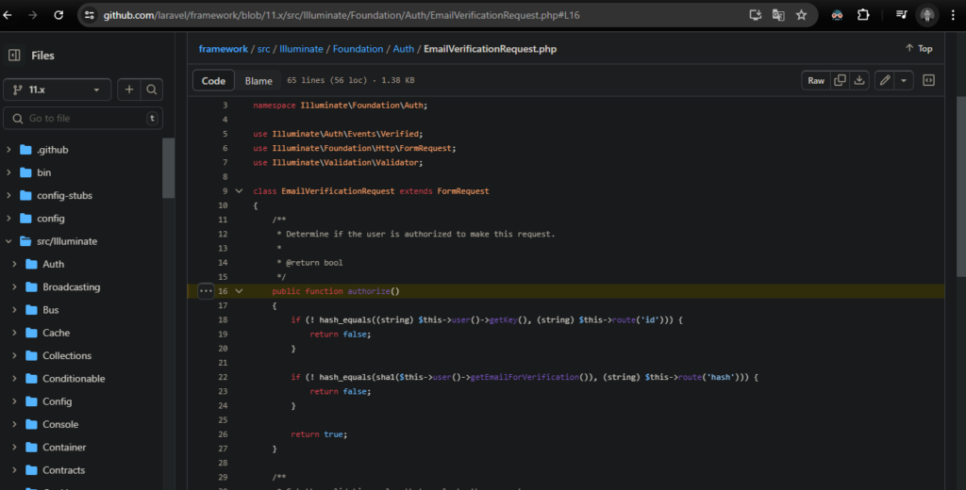Download the raw file icon
The image size is (966, 490).
[858, 80]
